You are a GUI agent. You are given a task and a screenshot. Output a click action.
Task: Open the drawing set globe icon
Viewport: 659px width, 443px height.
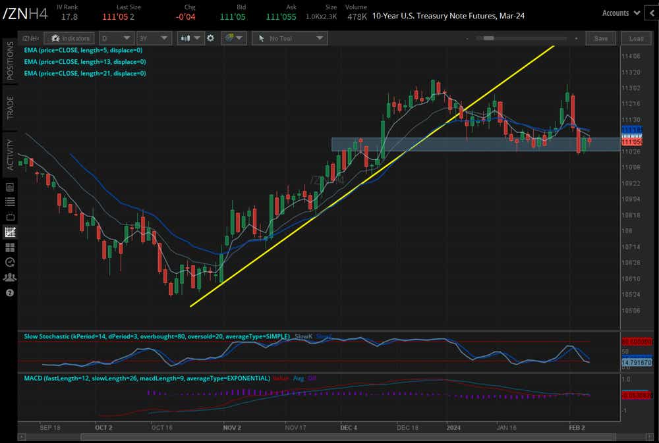[x=230, y=38]
